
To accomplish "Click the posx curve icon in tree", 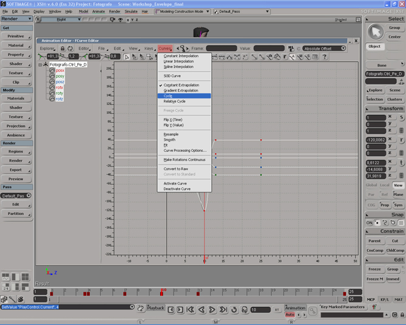I will pyautogui.click(x=52, y=70).
